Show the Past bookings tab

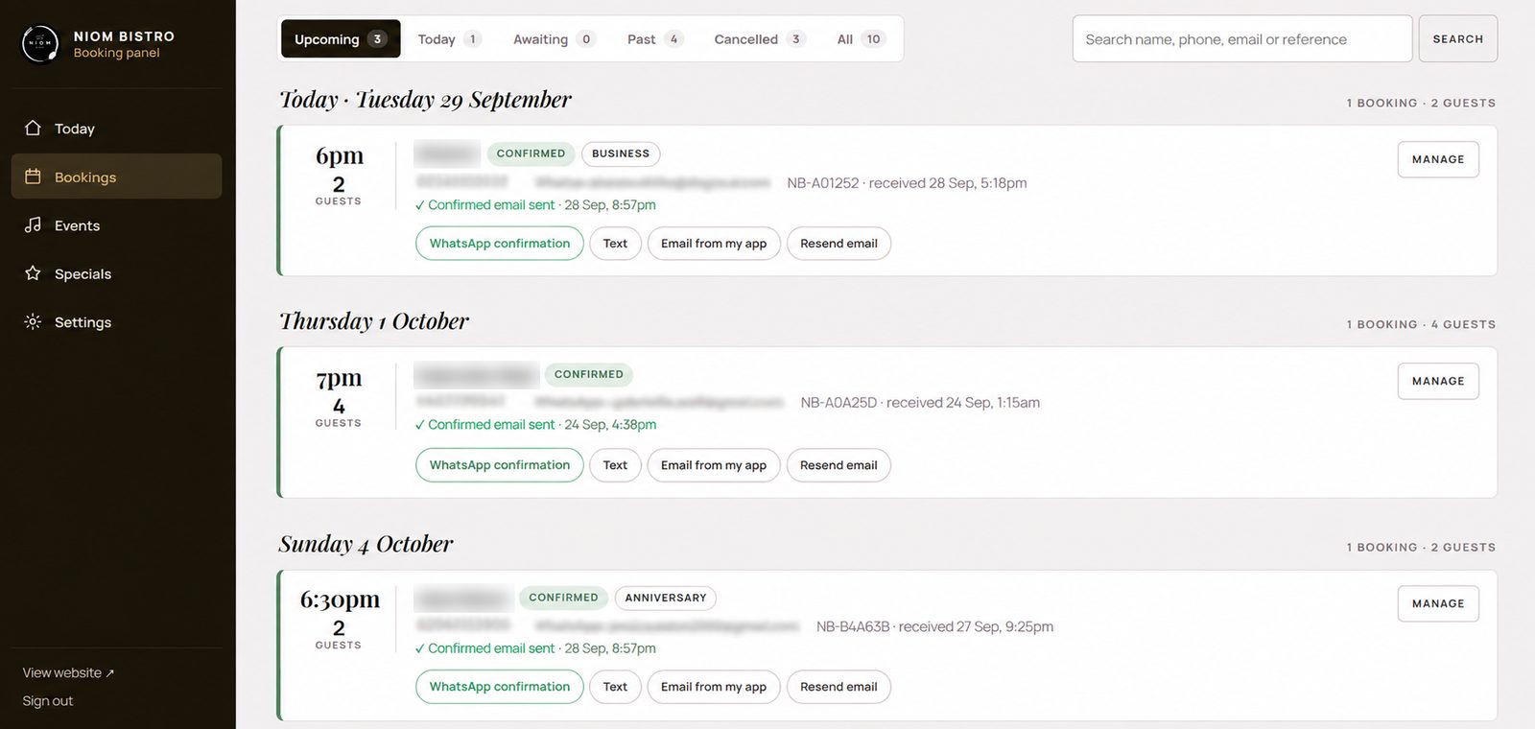pos(654,39)
